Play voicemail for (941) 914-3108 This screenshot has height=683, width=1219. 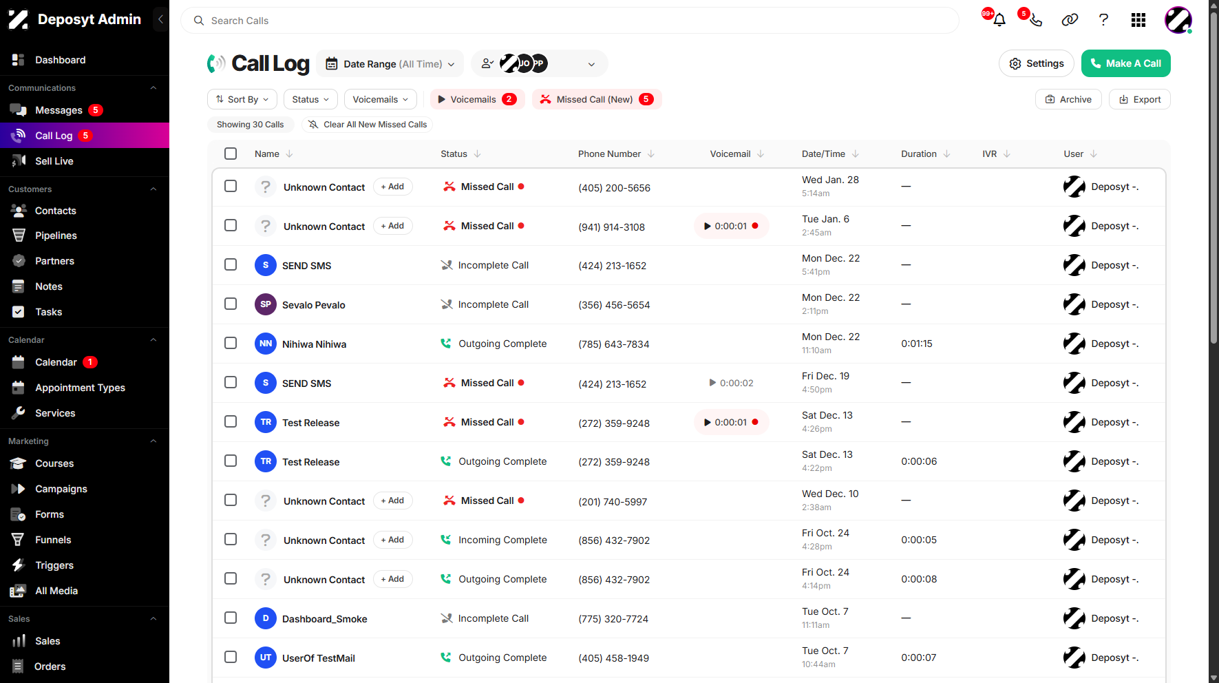(x=731, y=226)
